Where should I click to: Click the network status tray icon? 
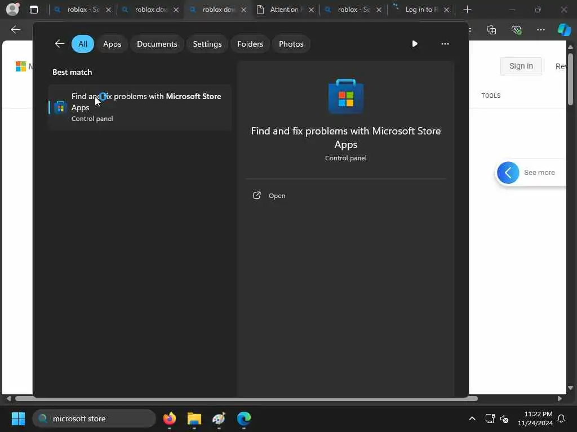490,418
